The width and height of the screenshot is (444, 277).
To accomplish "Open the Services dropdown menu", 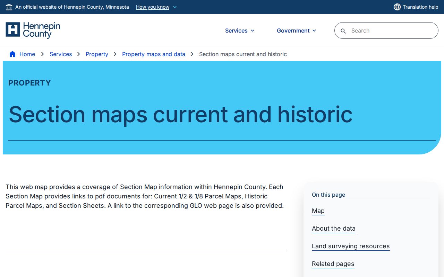I will coord(240,30).
